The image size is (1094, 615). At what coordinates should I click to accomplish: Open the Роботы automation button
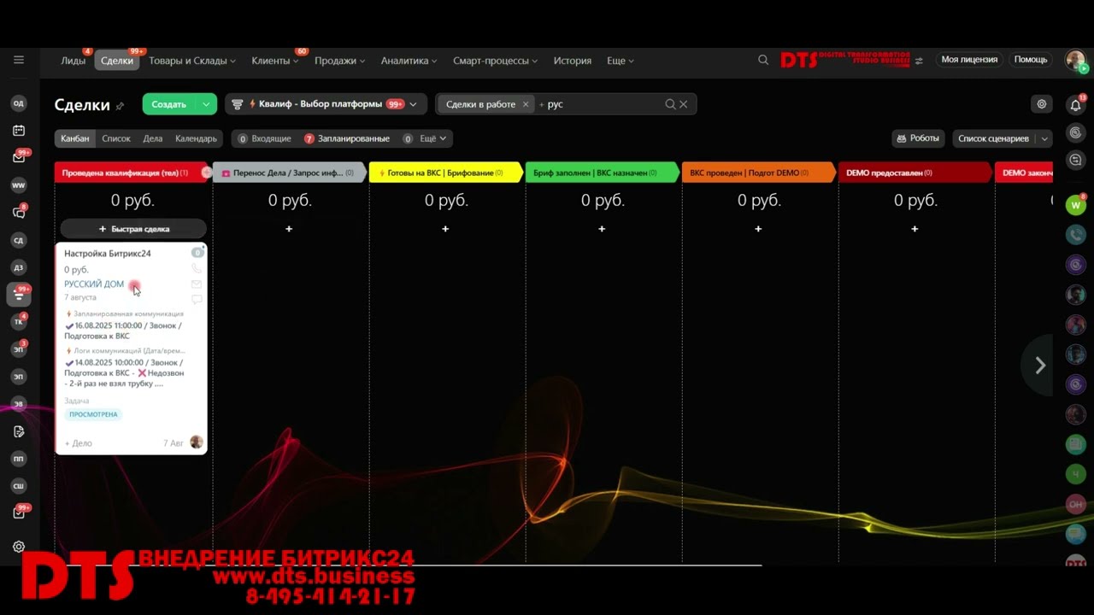920,138
